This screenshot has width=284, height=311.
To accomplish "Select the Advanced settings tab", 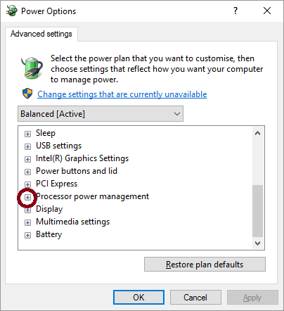I will 41,34.
